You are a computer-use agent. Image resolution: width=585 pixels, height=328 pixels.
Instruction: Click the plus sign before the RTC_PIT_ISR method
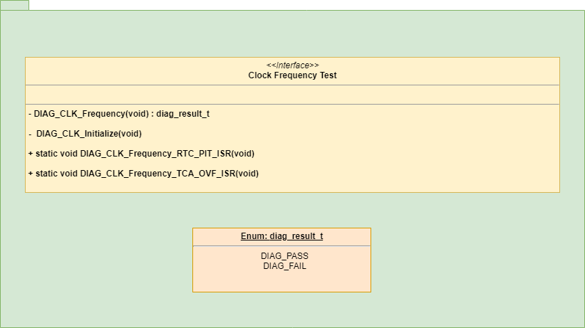pos(31,153)
